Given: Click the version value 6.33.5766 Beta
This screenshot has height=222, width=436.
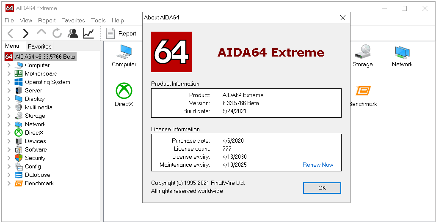Looking at the screenshot, I should (x=241, y=103).
